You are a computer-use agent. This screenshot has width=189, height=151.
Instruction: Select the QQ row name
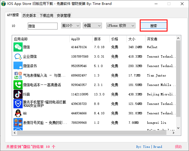(25, 113)
